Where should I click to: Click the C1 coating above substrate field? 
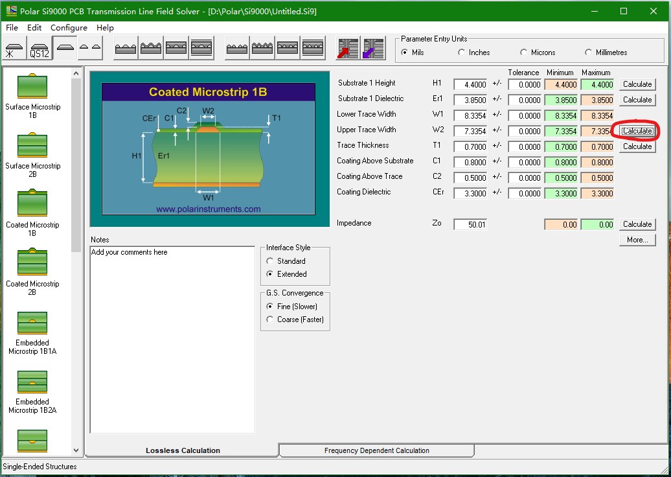(x=470, y=162)
